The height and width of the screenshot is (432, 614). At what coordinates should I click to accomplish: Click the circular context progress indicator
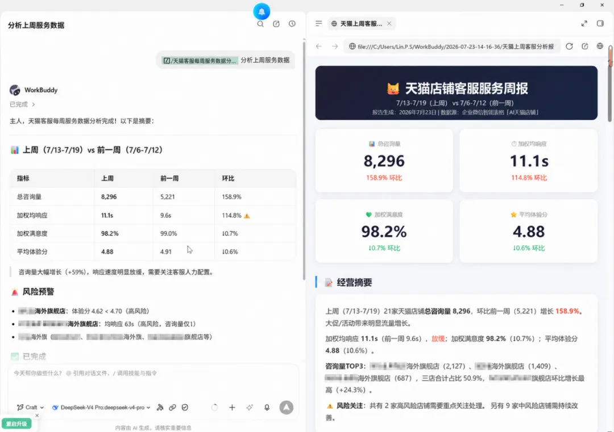214,408
